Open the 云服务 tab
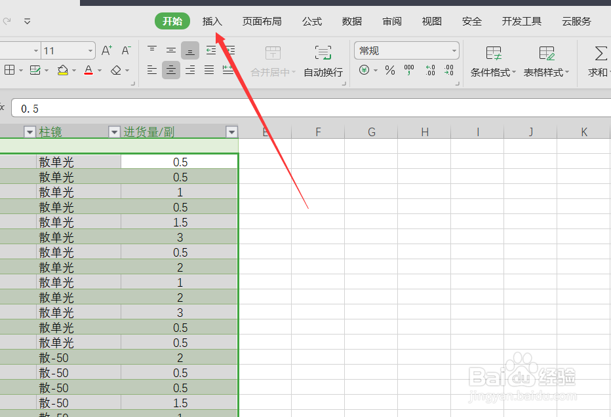 click(x=576, y=22)
